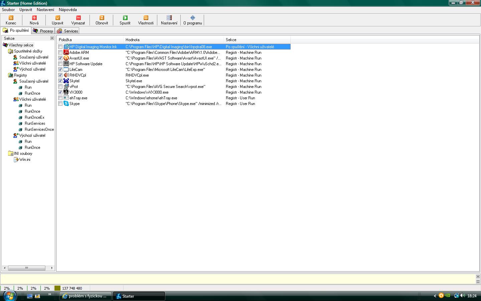Run the selected item with the Spustit button
481x301 pixels.
click(125, 20)
